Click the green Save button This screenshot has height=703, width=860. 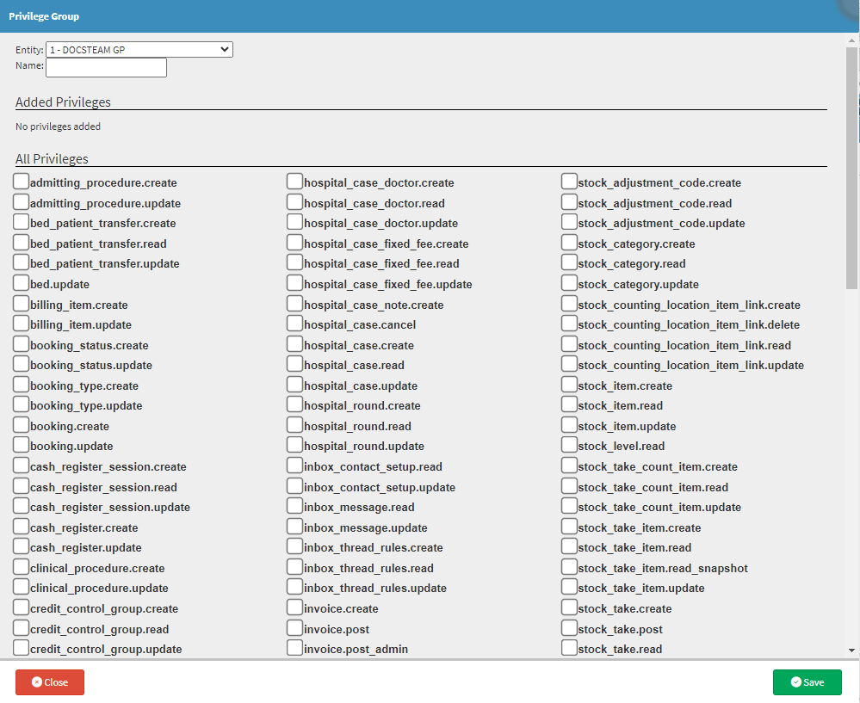807,682
